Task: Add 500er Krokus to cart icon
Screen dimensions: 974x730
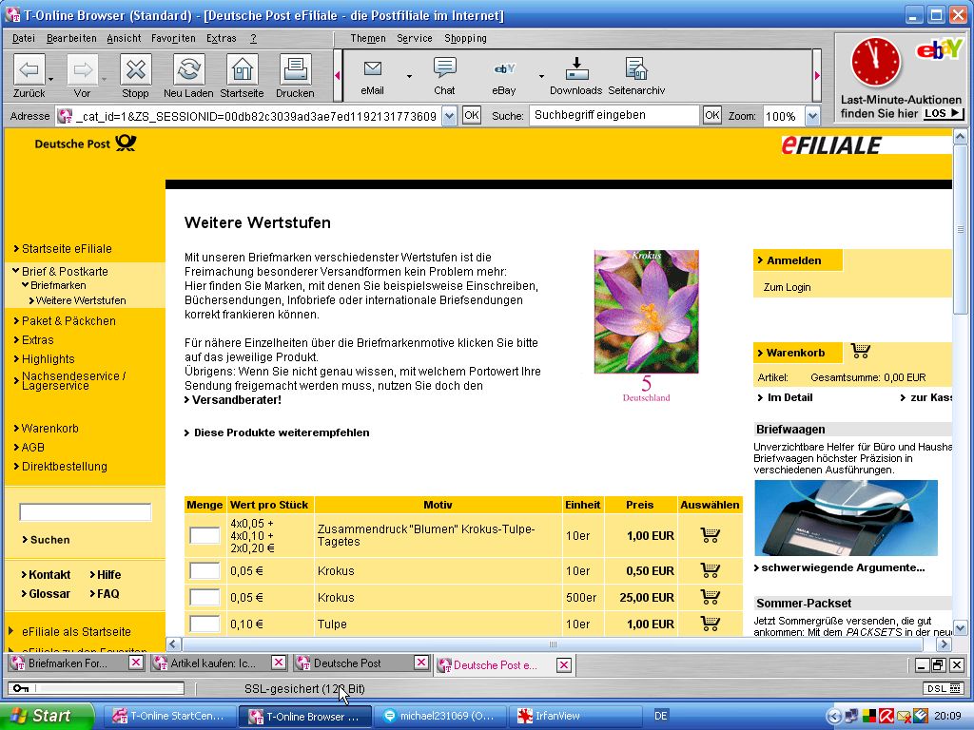Action: coord(710,597)
